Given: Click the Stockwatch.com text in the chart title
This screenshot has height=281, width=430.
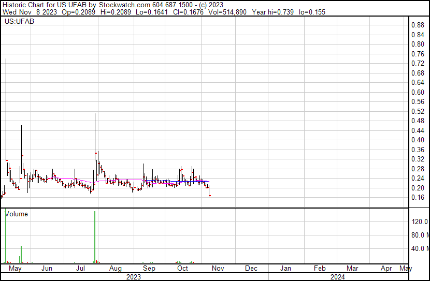Looking at the screenshot, I should point(124,5).
